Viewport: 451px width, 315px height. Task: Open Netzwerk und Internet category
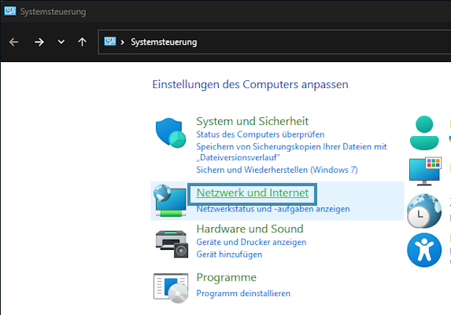coord(253,192)
